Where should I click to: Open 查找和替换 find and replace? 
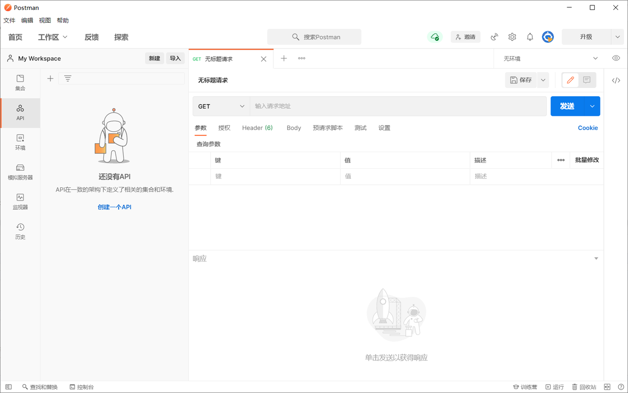point(40,387)
